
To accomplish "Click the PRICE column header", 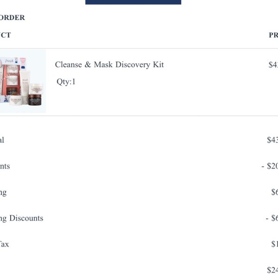I will coord(273,35).
